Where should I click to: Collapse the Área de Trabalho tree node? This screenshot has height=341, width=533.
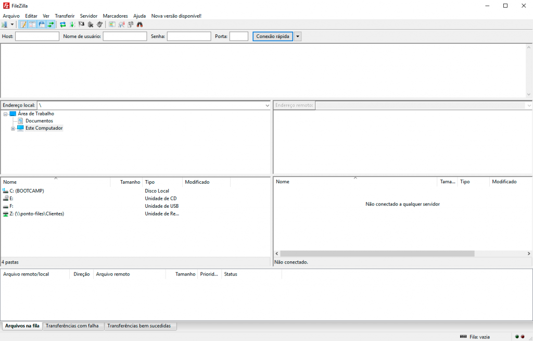(5, 114)
